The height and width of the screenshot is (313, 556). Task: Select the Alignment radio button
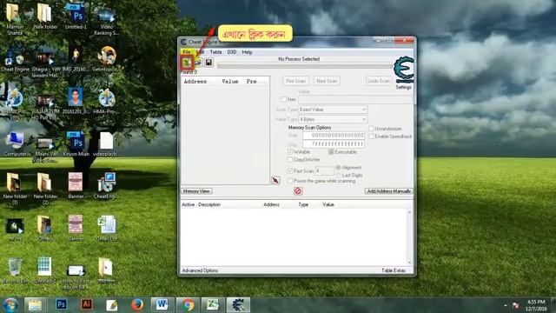click(x=338, y=168)
